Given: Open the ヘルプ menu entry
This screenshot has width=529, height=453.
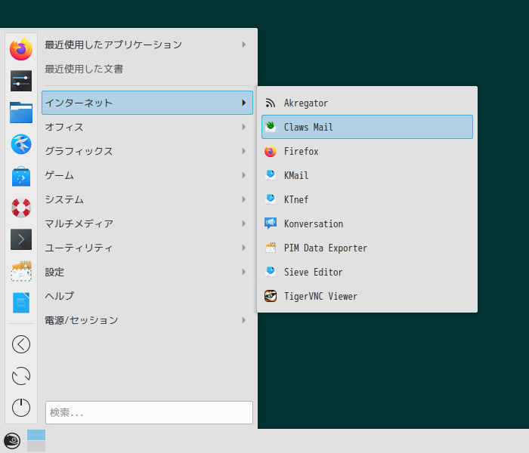Looking at the screenshot, I should (147, 296).
